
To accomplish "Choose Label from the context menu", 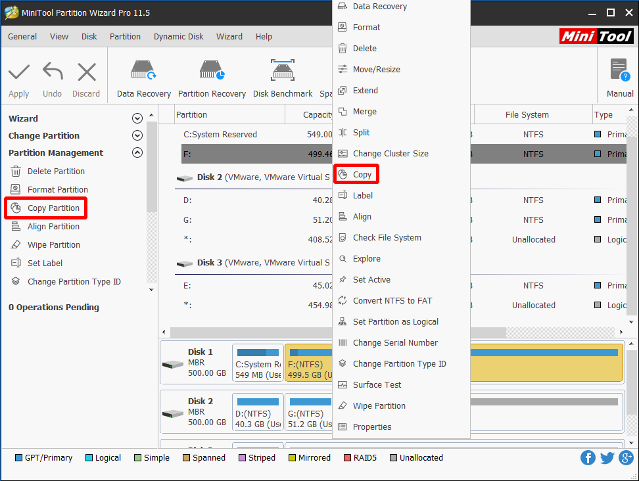I will coord(402,196).
